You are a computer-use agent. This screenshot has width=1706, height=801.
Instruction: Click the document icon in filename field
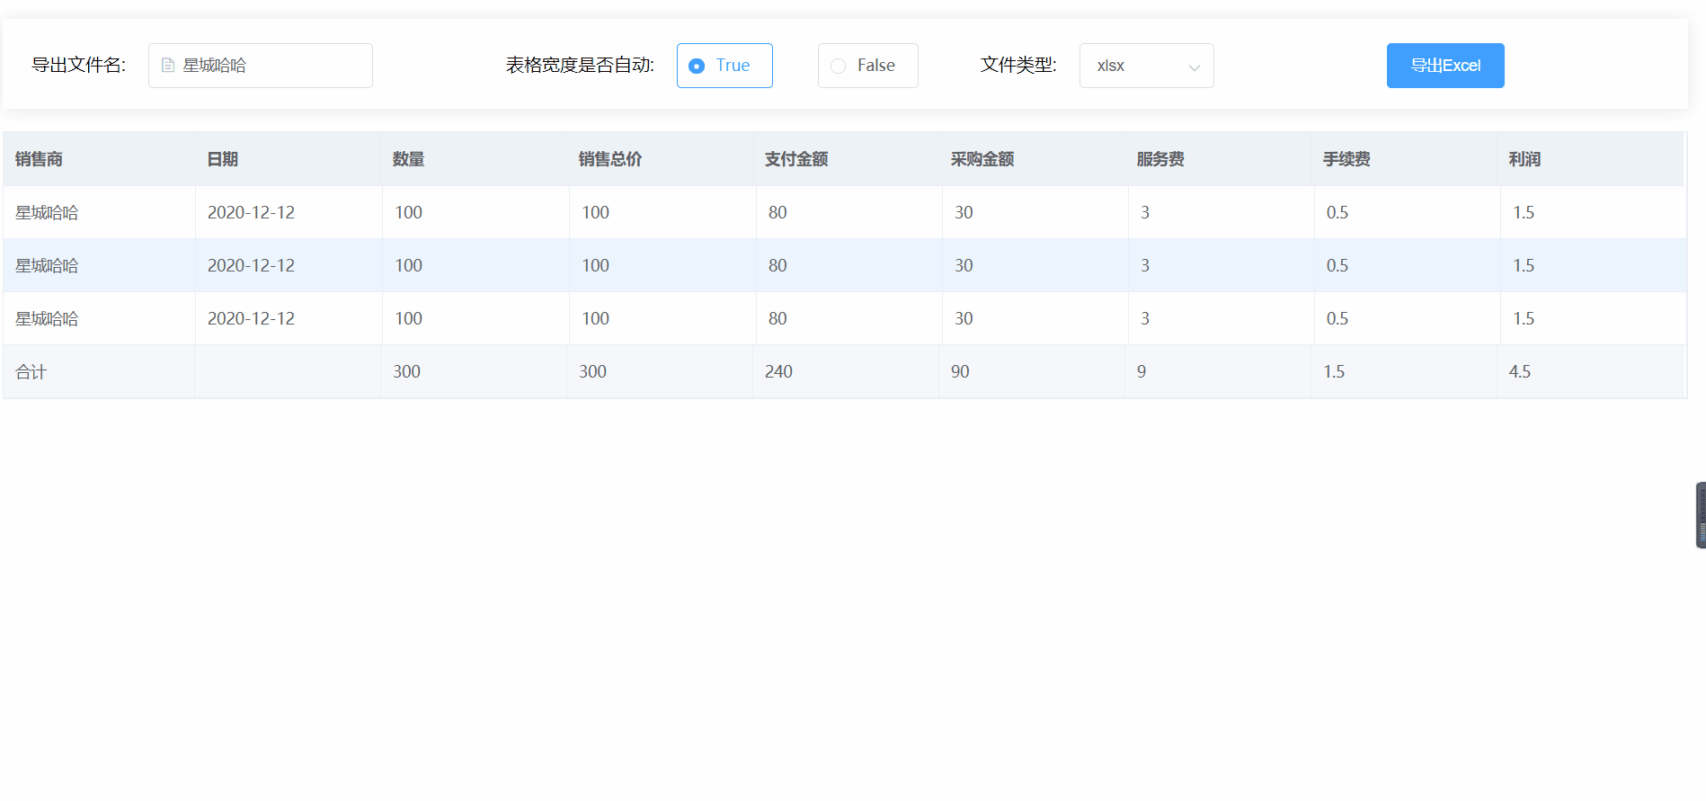click(167, 66)
